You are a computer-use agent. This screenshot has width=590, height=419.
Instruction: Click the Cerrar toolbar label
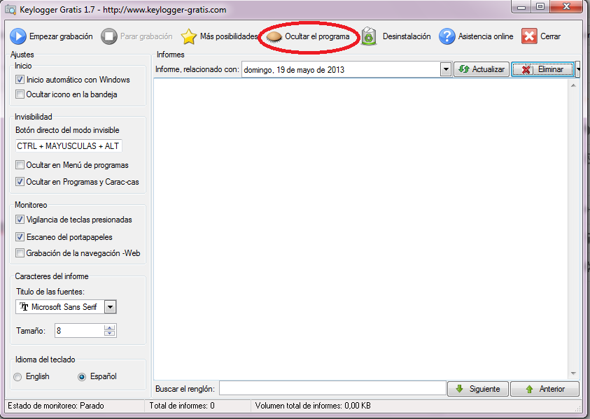pyautogui.click(x=551, y=36)
